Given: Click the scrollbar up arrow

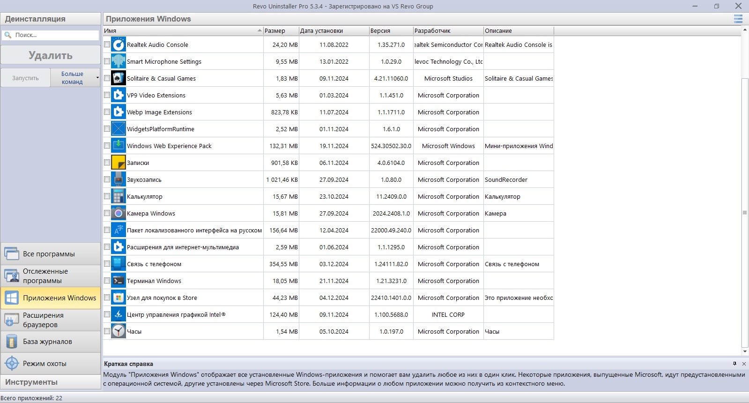Looking at the screenshot, I should (745, 30).
